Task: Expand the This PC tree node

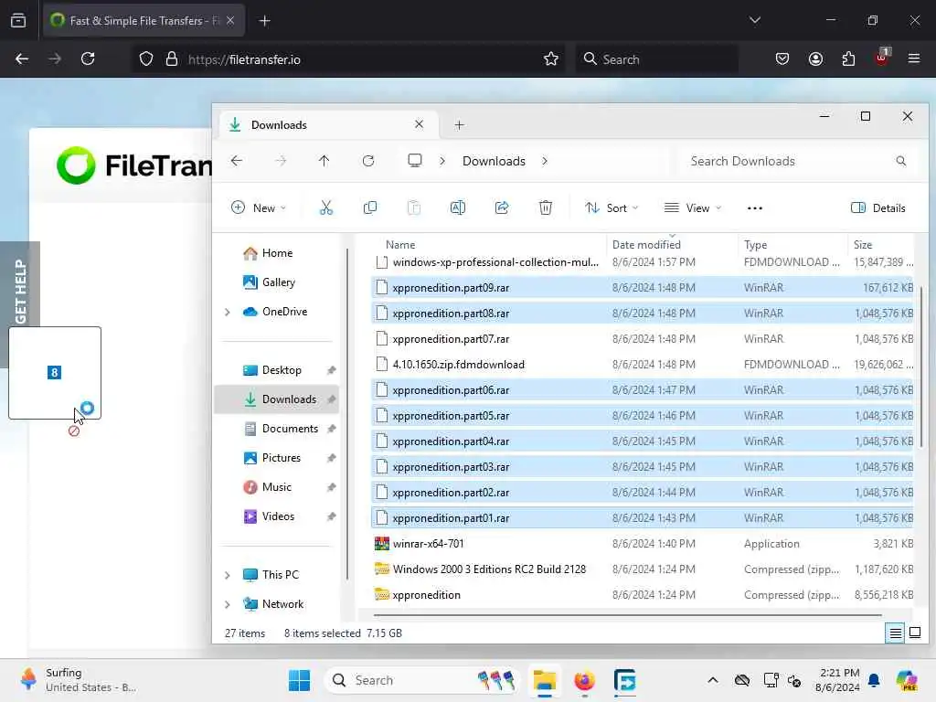Action: [x=228, y=575]
